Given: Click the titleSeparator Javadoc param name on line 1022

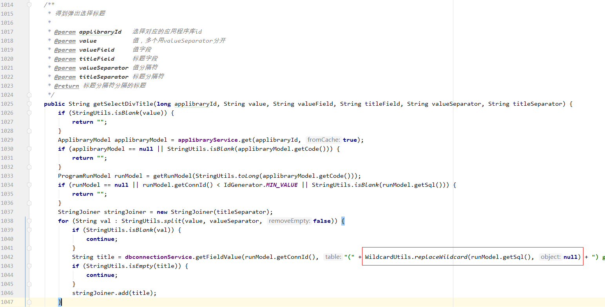Looking at the screenshot, I should (x=104, y=77).
